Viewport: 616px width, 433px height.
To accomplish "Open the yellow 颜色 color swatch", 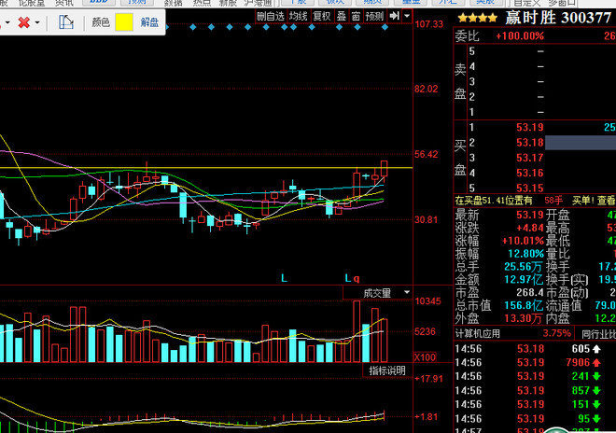I will click(x=124, y=22).
